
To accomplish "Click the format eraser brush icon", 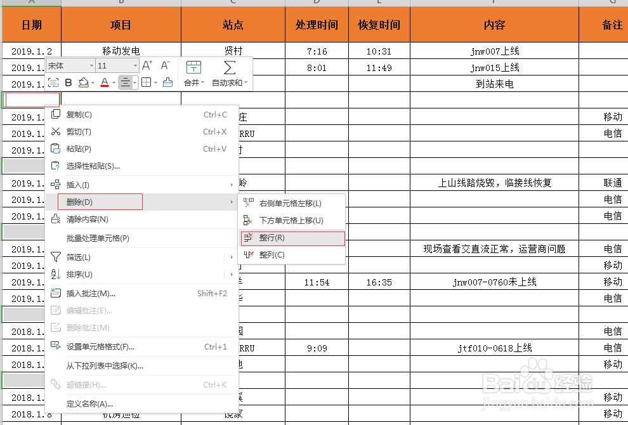I will point(168,82).
